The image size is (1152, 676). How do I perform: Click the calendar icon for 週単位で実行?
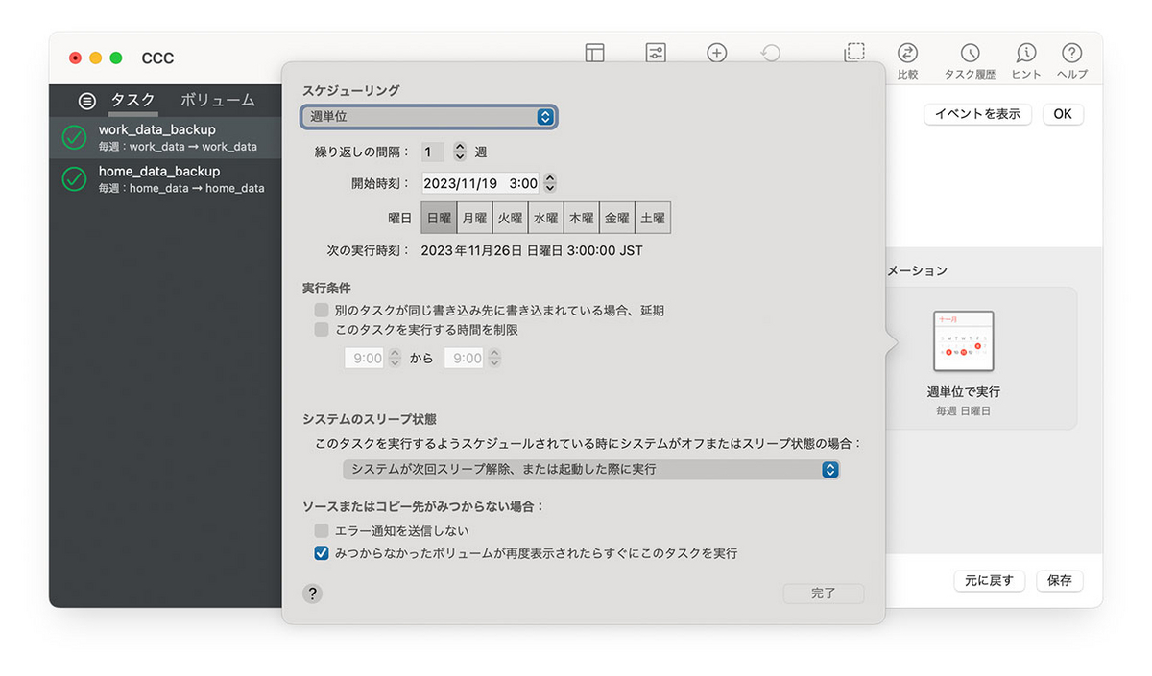coord(964,341)
